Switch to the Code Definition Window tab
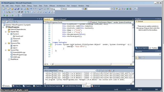Image resolution: width=164 pixels, height=92 pixels. [72, 86]
